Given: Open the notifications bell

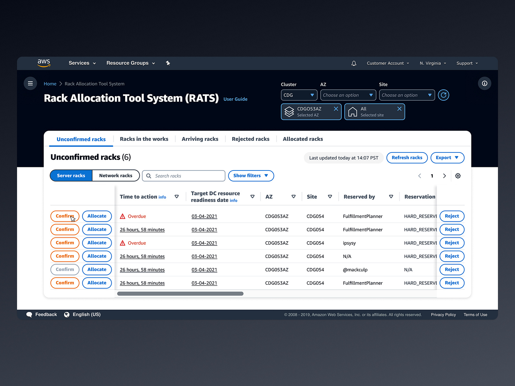Looking at the screenshot, I should pyautogui.click(x=354, y=63).
